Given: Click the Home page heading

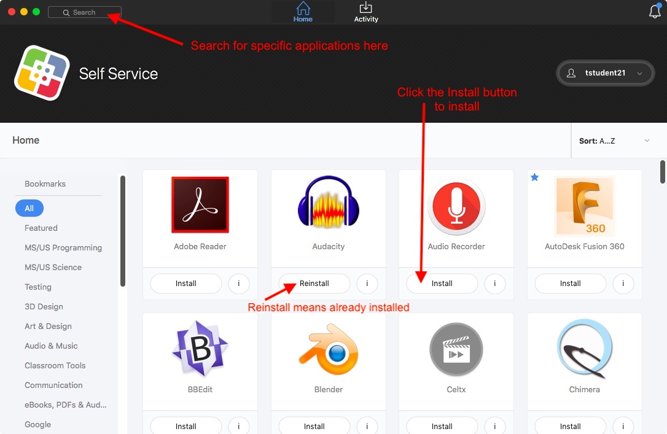Looking at the screenshot, I should coord(26,141).
